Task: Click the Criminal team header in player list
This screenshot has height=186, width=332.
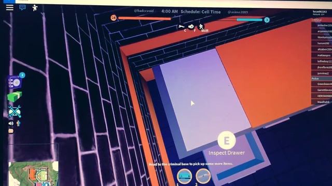Action: point(322,20)
